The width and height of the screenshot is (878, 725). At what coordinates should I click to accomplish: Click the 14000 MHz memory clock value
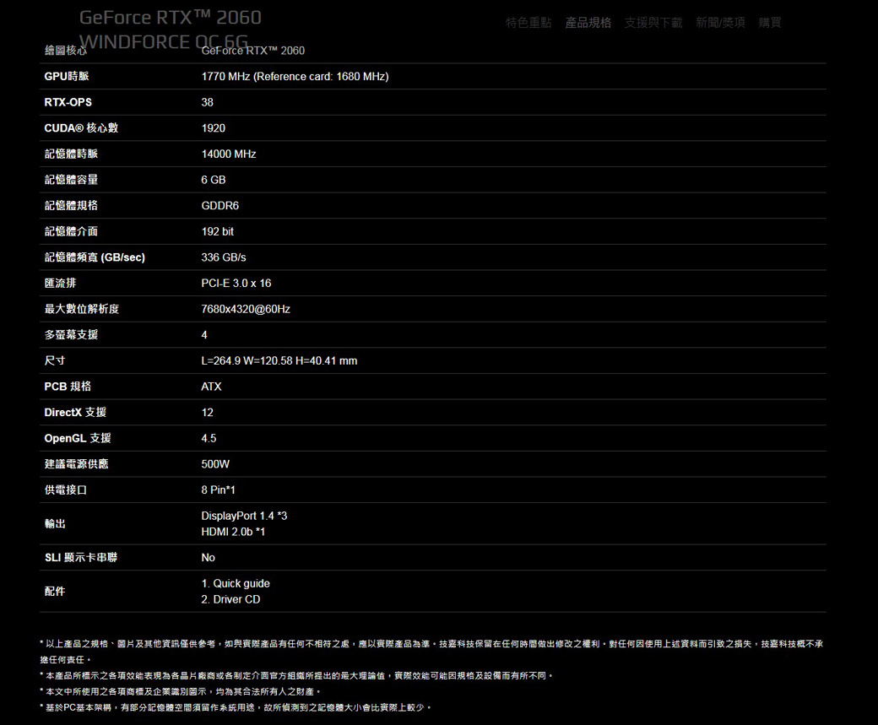pos(228,154)
